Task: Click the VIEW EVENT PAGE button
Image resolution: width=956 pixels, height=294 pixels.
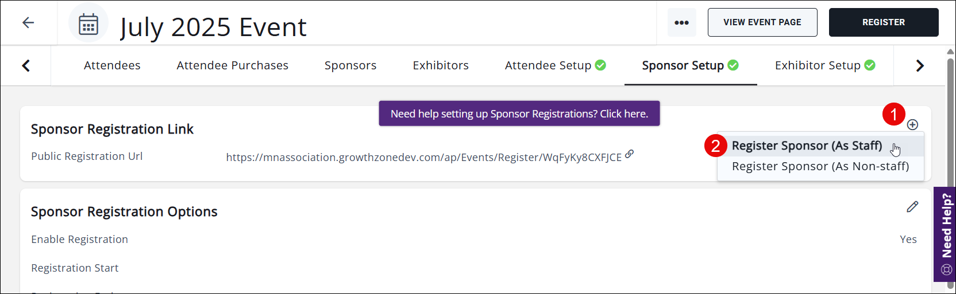Action: click(x=762, y=22)
